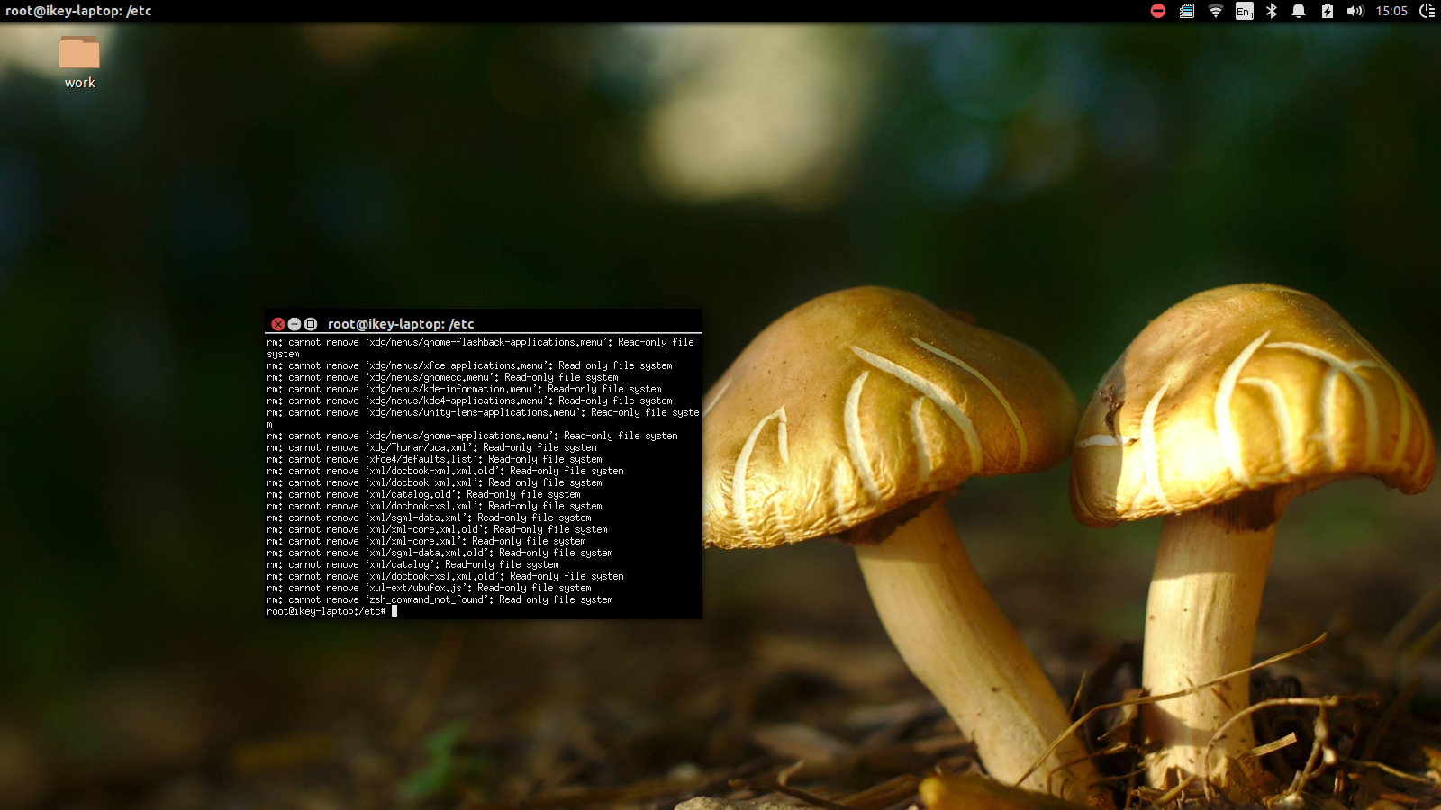Click the line mentioning gnomecc.menu
Screen dimensions: 1441x810
442,377
